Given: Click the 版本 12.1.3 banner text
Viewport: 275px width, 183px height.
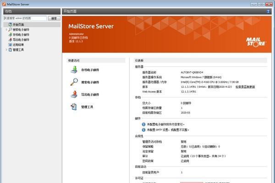Looking at the screenshot, I should (76, 41).
